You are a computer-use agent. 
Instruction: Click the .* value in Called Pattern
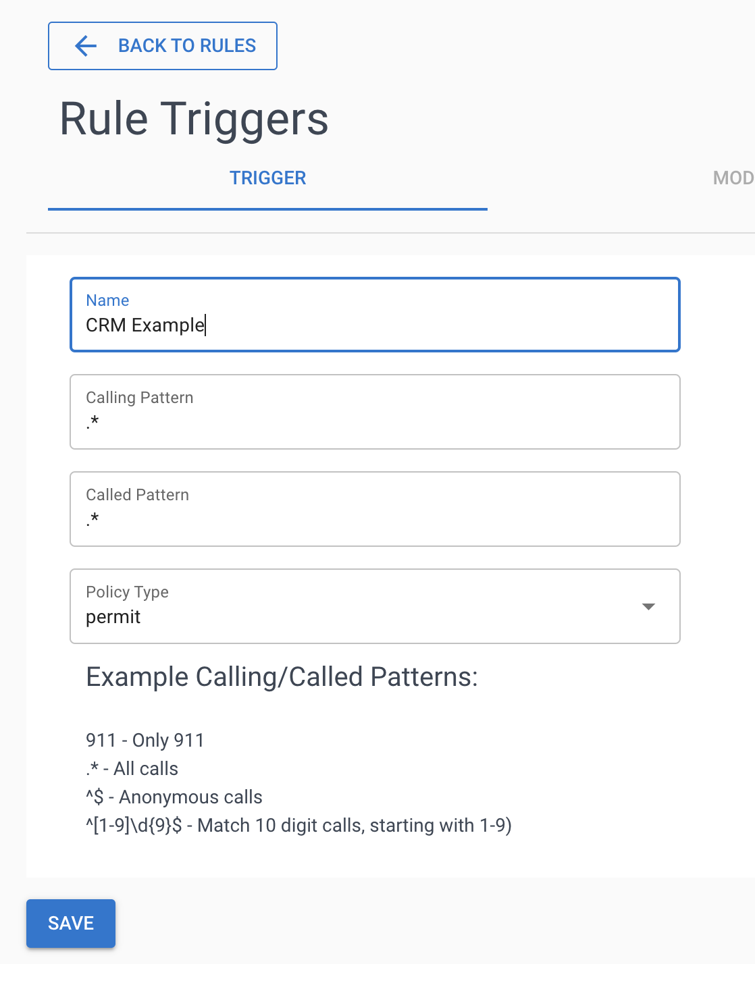pyautogui.click(x=93, y=518)
